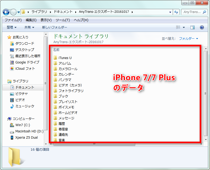Open 最近表示した場所 in sidebar

pos(25,56)
